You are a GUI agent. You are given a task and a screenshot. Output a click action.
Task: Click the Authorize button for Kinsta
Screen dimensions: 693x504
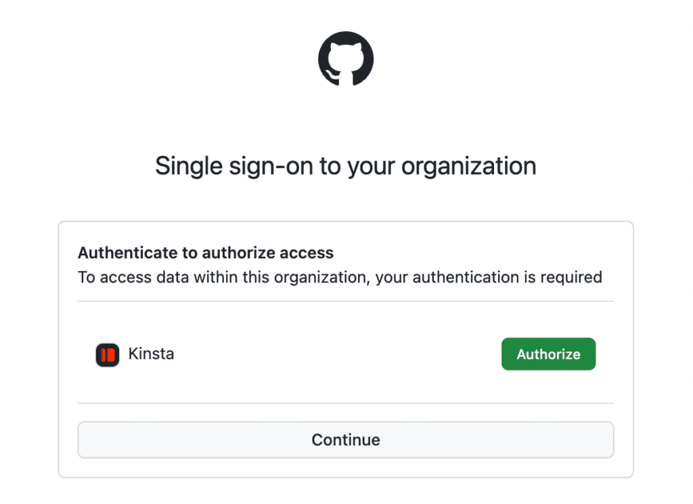pyautogui.click(x=548, y=354)
